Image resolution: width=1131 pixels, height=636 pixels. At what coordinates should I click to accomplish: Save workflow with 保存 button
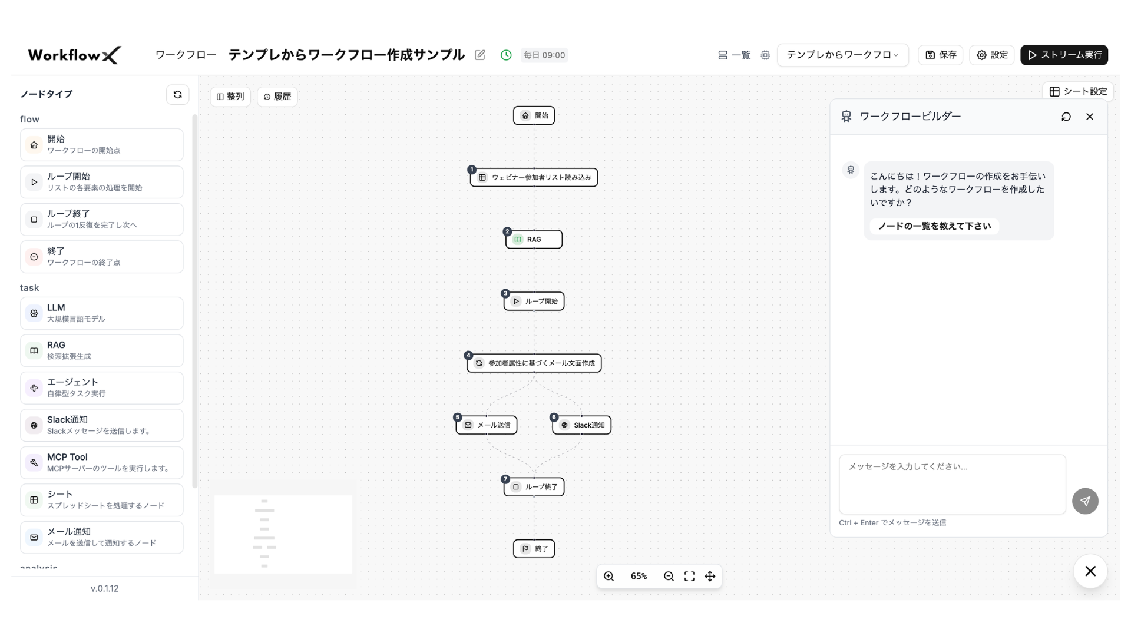point(940,55)
